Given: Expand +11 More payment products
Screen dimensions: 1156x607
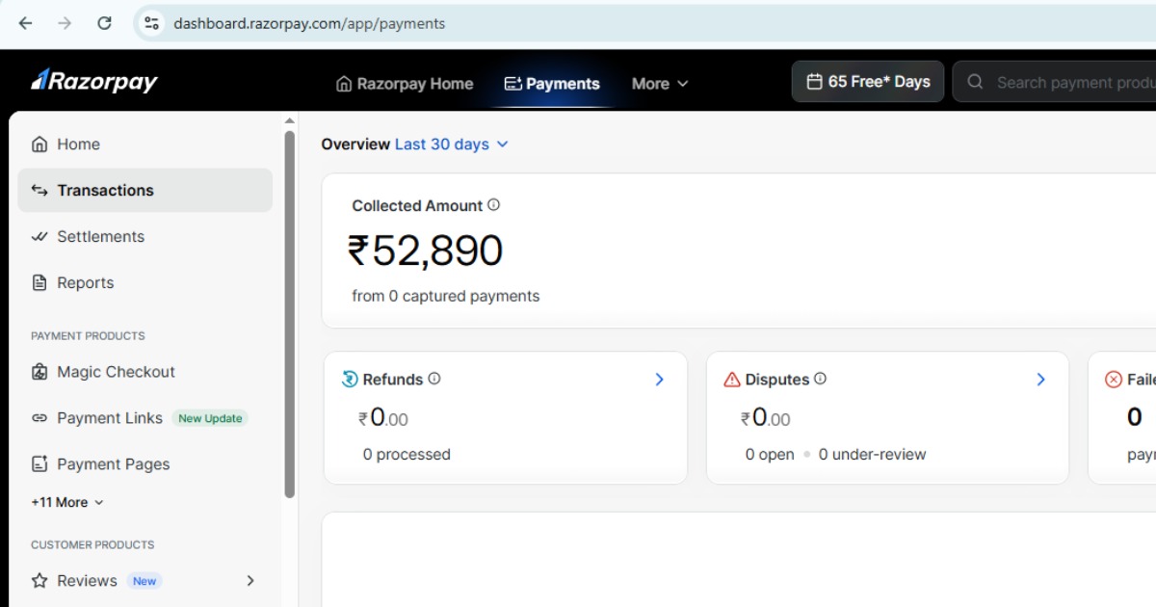Looking at the screenshot, I should point(67,503).
